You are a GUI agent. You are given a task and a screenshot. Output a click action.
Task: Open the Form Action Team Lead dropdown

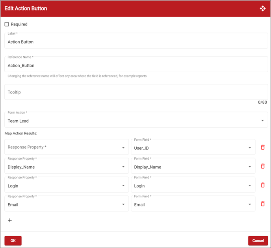click(x=136, y=120)
